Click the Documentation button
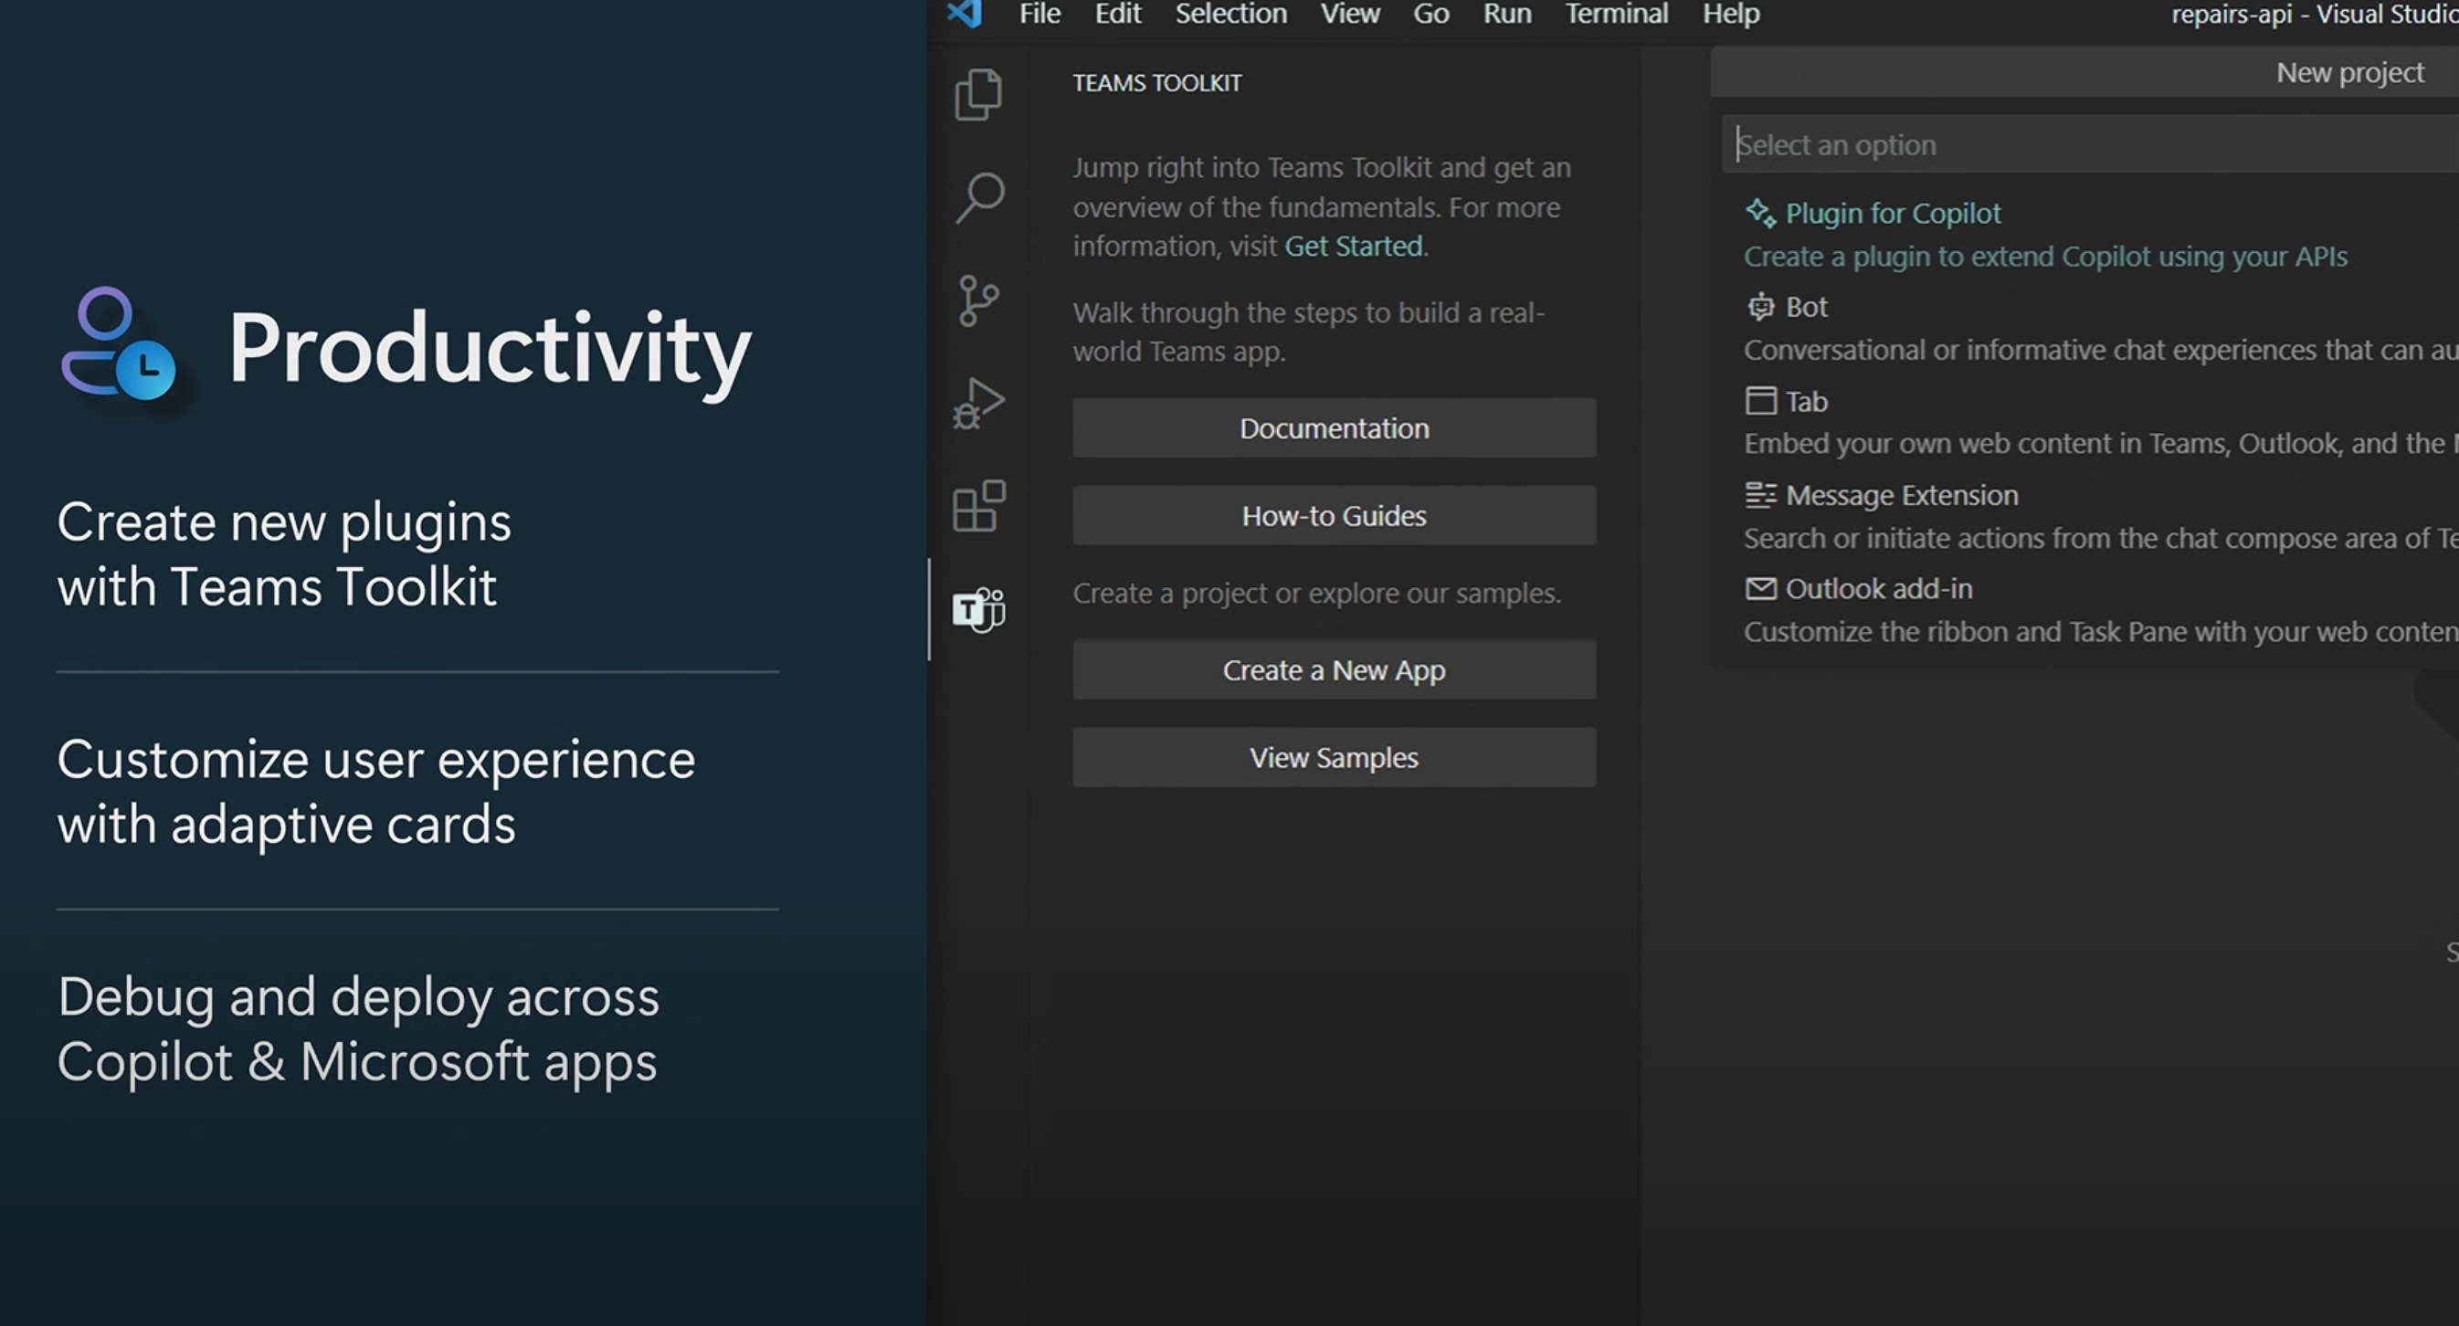2459x1326 pixels. 1334,427
